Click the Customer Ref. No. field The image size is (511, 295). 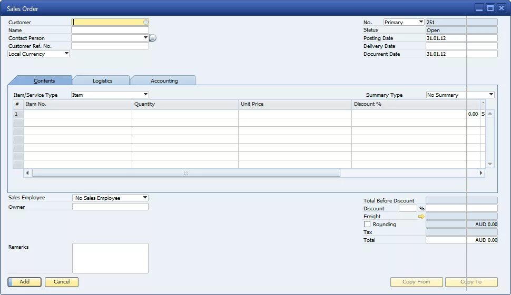coord(110,46)
